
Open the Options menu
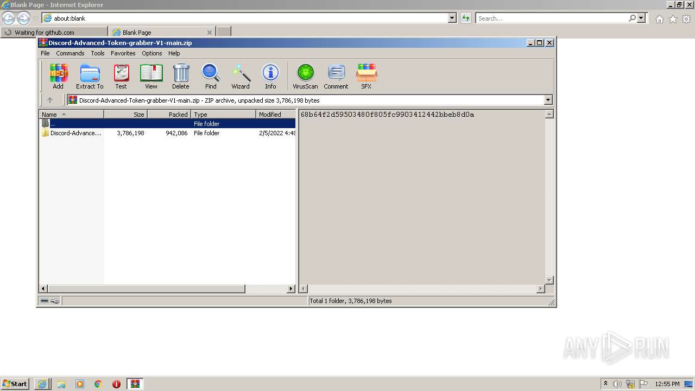pyautogui.click(x=152, y=53)
